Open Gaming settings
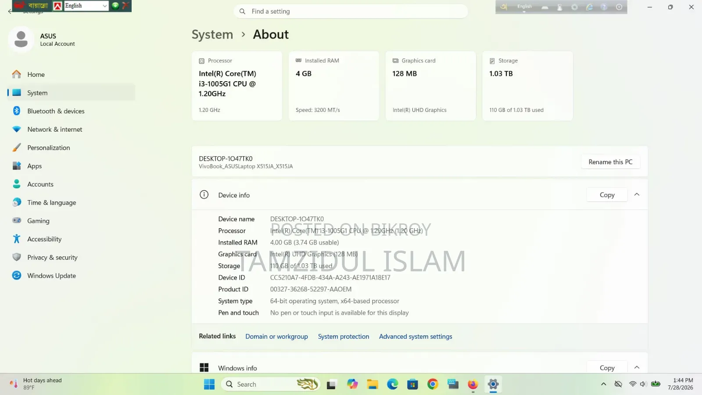This screenshot has height=395, width=702. pos(71,221)
